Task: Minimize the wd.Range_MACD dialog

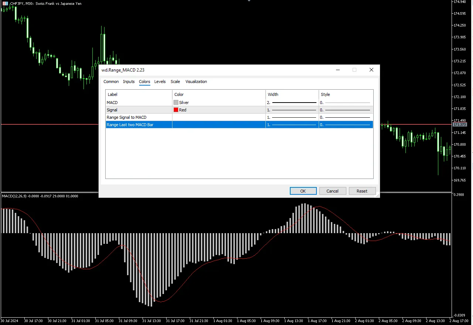Action: point(337,70)
